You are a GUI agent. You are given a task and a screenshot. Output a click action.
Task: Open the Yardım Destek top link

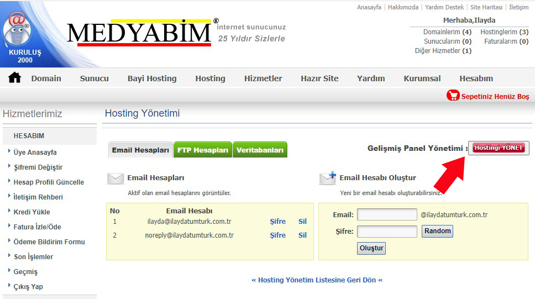point(444,7)
